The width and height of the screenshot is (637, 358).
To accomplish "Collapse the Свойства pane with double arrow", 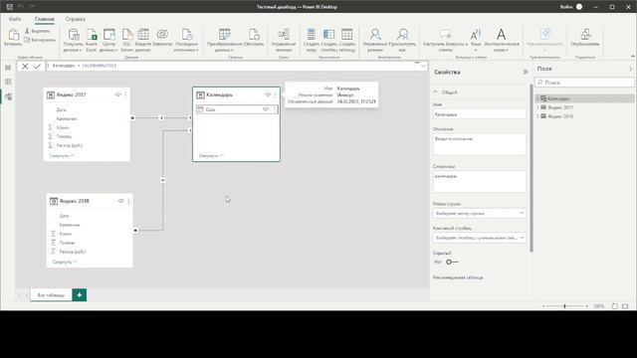I will [526, 72].
